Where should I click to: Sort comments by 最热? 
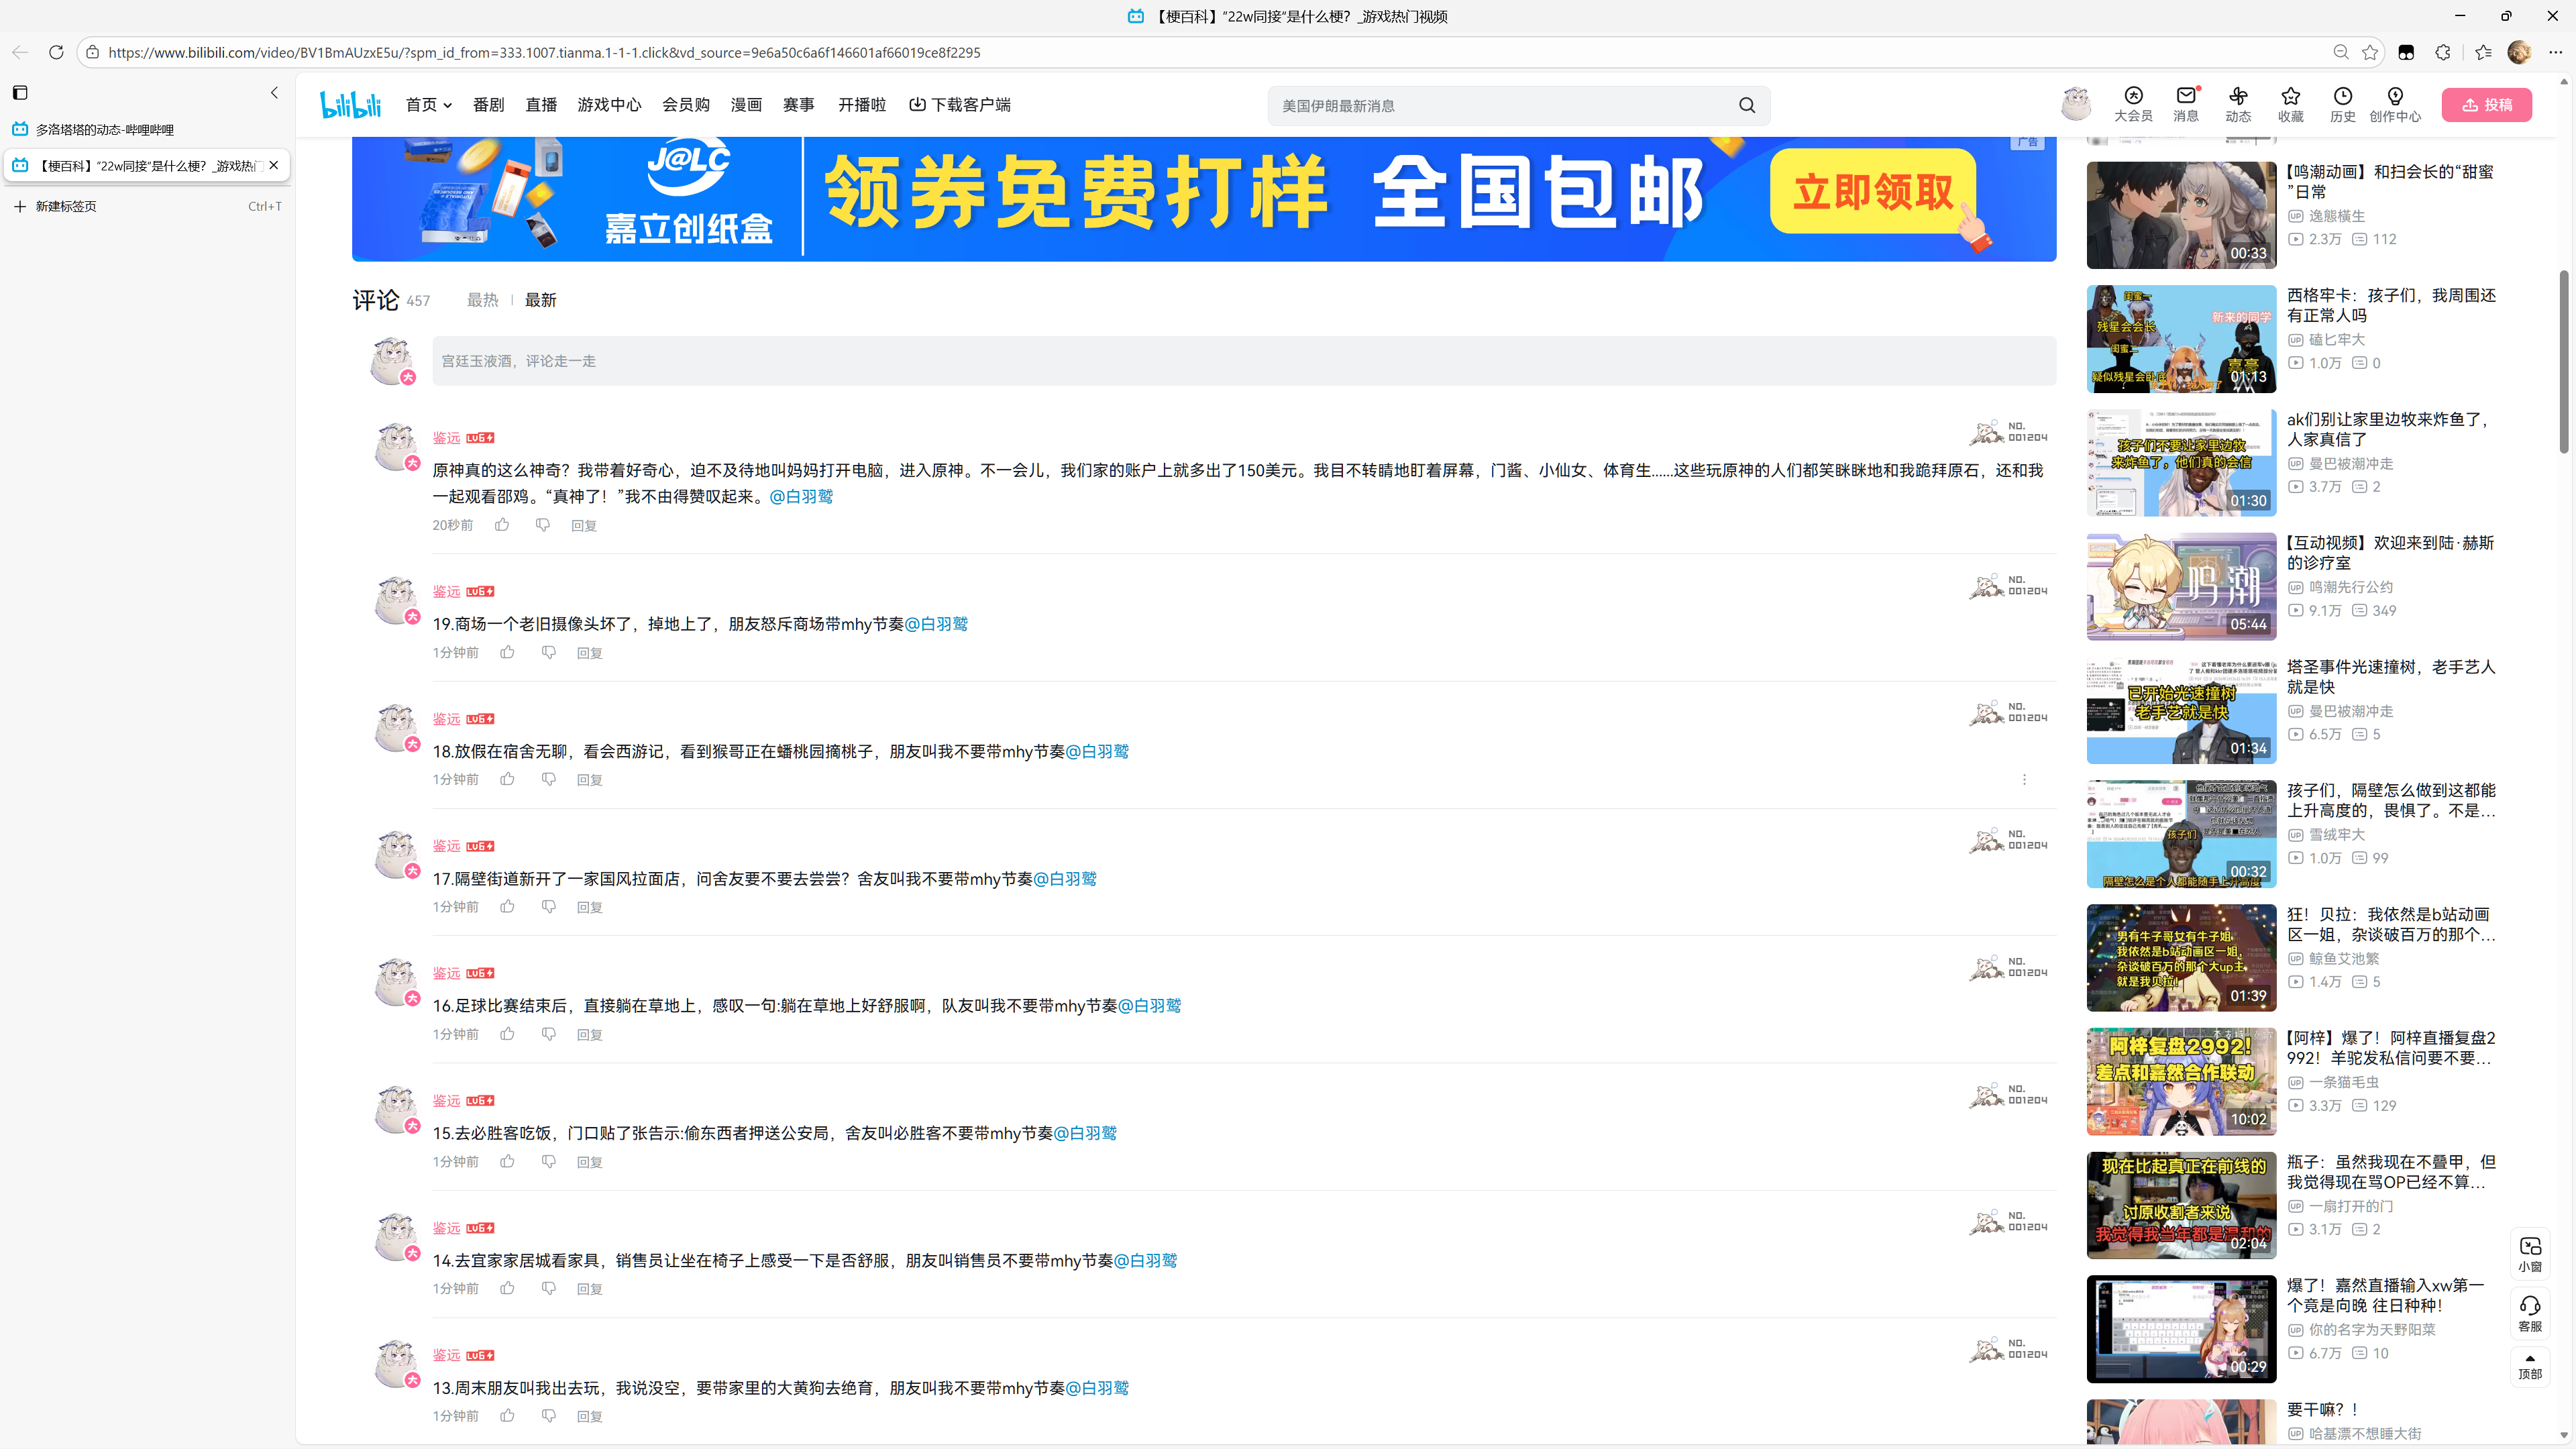(x=482, y=300)
